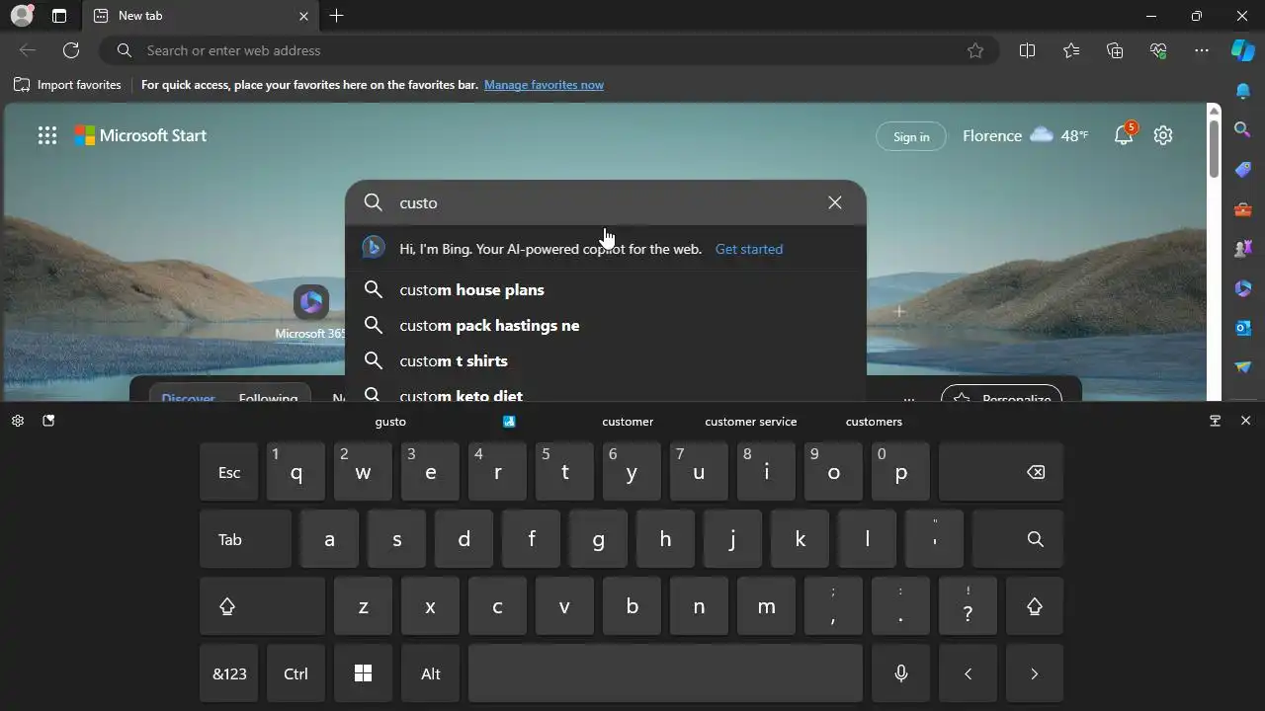Open Browser essentials heart icon

pos(1158,50)
